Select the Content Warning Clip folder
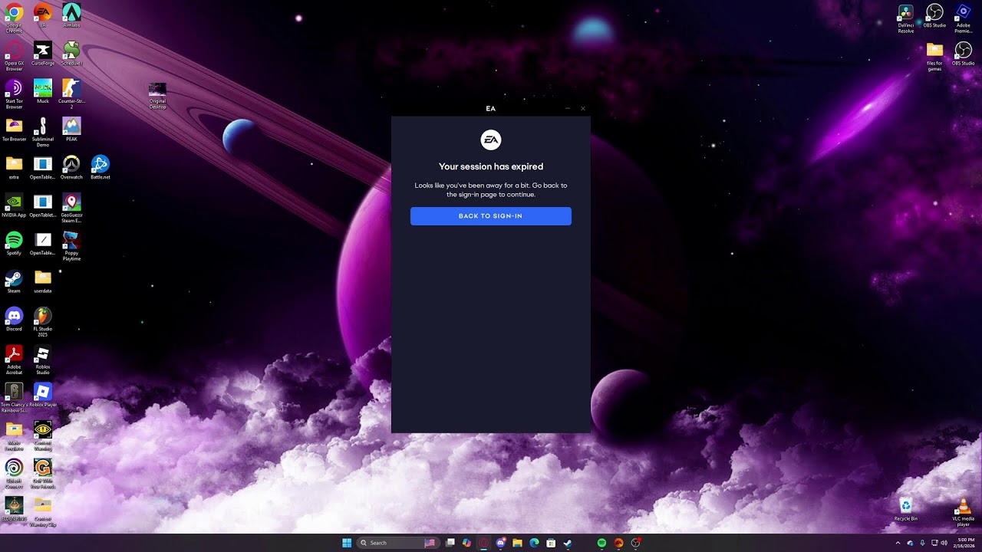The height and width of the screenshot is (552, 982). (43, 512)
